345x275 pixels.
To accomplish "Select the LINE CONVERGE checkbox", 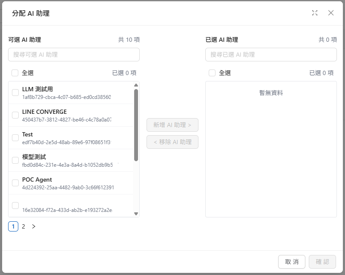I will point(15,115).
